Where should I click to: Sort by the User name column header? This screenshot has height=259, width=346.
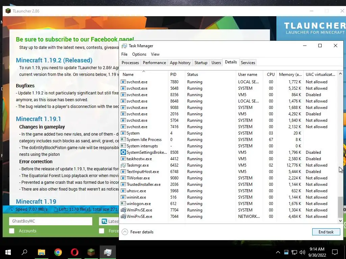(x=249, y=75)
